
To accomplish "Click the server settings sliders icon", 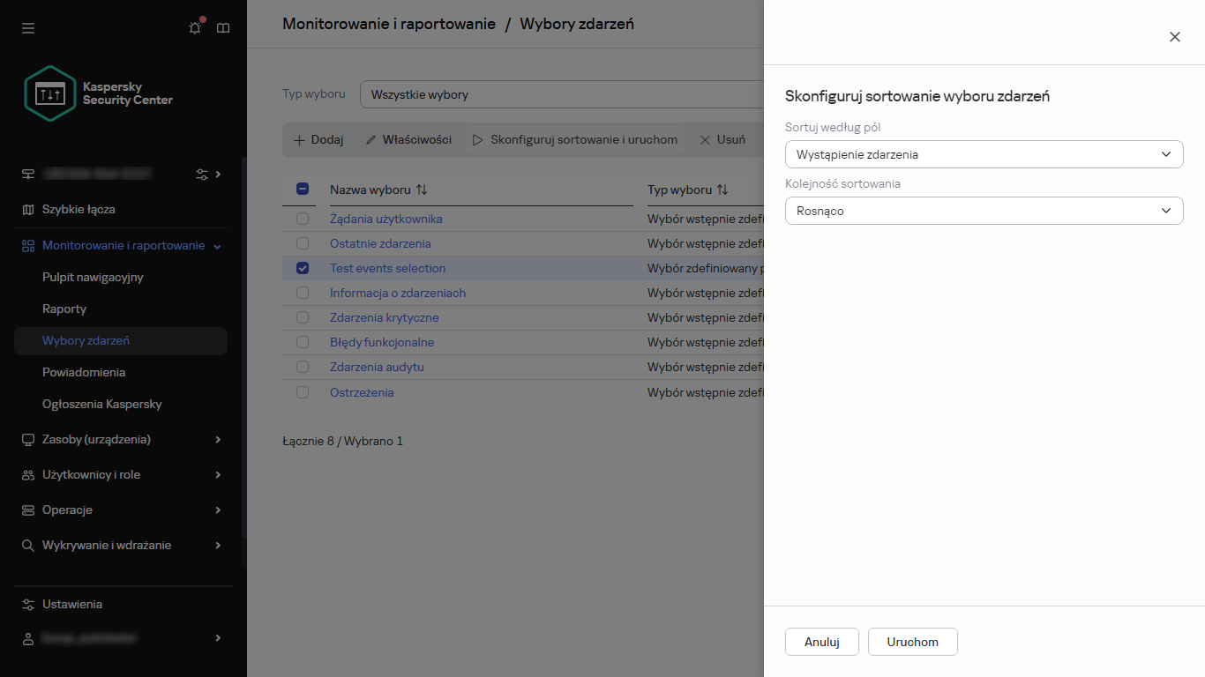I will pos(202,175).
